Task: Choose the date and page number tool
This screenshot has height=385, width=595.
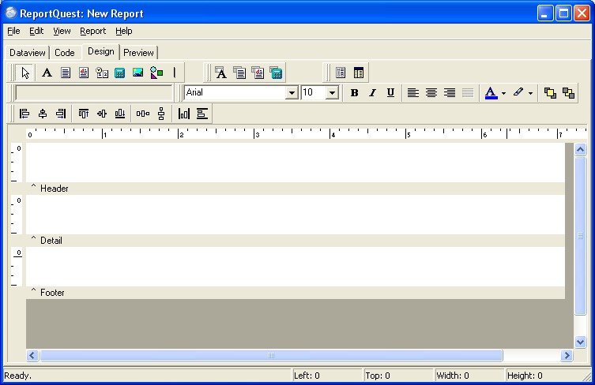Action: pyautogui.click(x=102, y=73)
